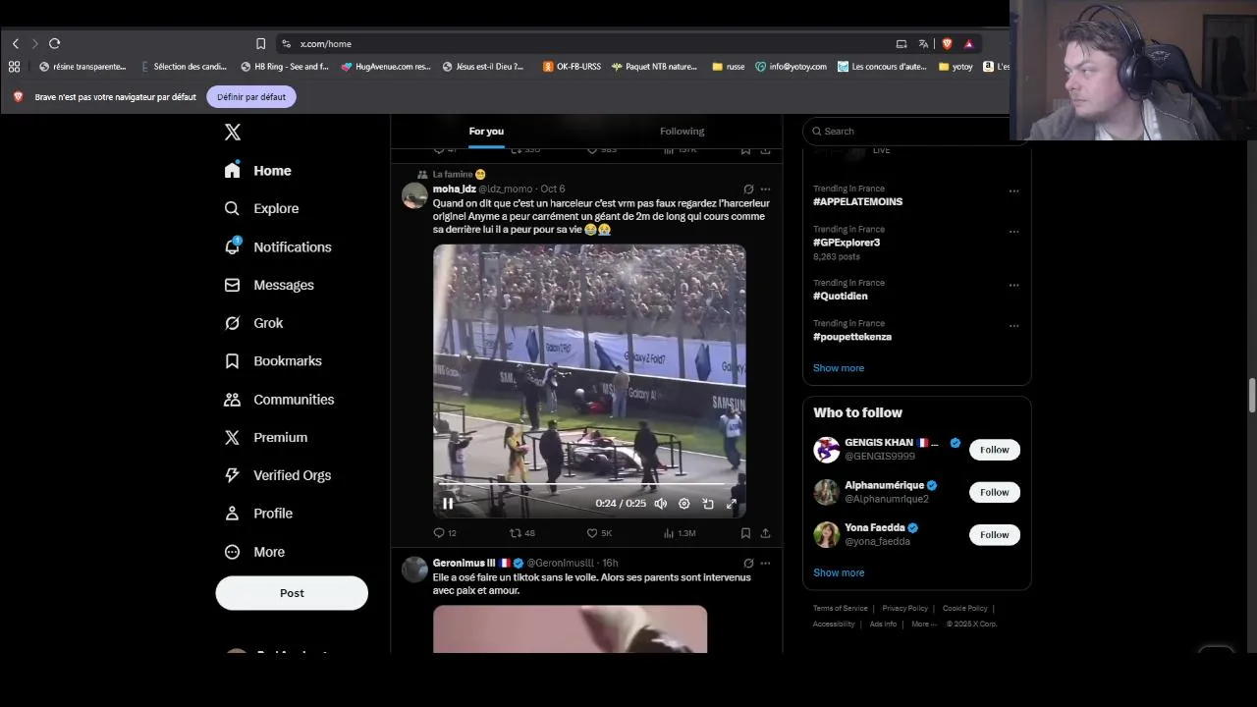Reply to the moha_ldz post
1257x707 pixels.
[x=445, y=533]
